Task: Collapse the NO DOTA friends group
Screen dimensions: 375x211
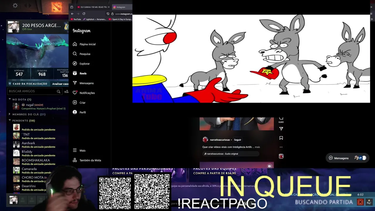Action: 10,99
